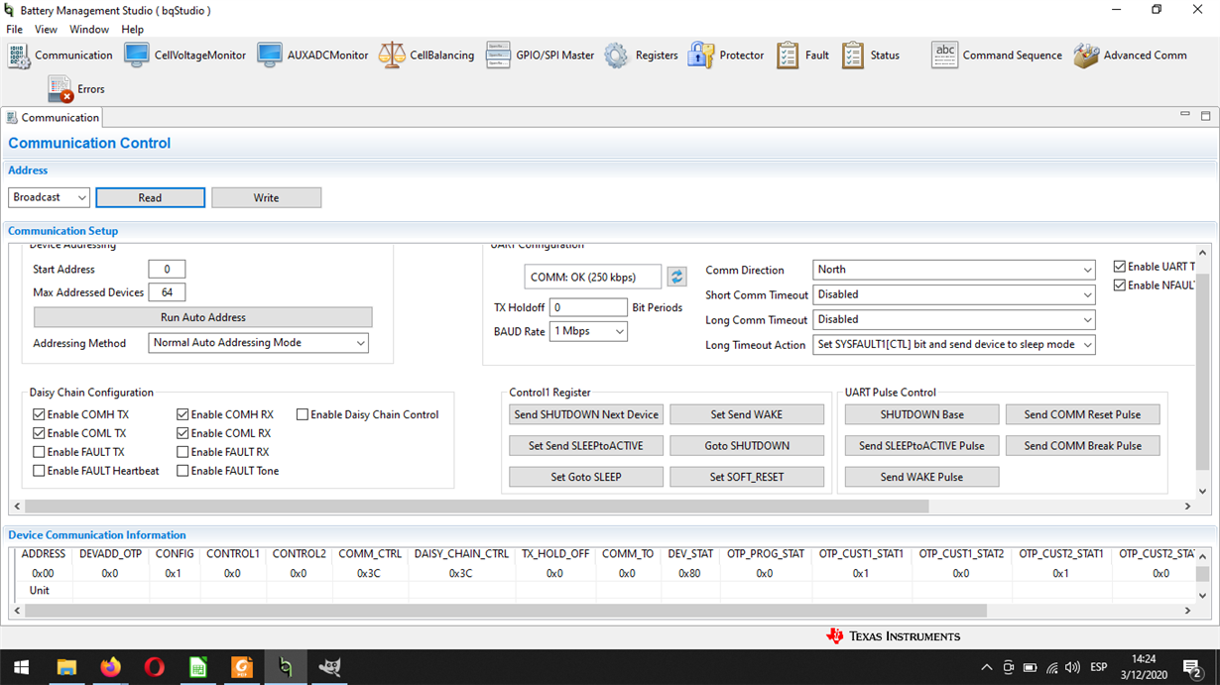Screen dimensions: 1220x685
Task: Disable the Enable COMH TX checkbox
Action: point(39,414)
